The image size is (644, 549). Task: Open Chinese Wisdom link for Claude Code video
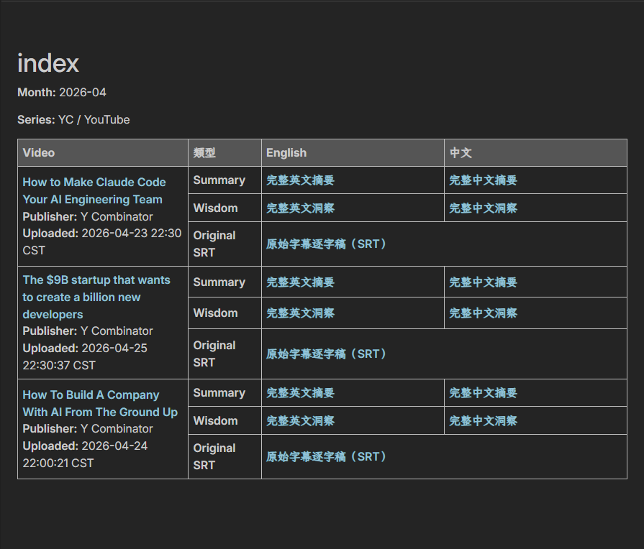tap(483, 208)
